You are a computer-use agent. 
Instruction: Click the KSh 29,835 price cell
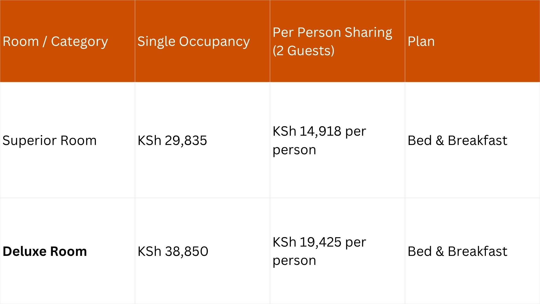[172, 140]
